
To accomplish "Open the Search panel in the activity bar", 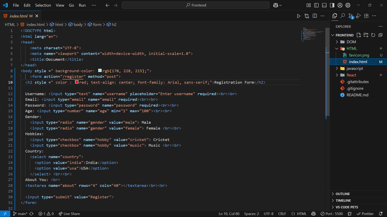I will 342,15.
